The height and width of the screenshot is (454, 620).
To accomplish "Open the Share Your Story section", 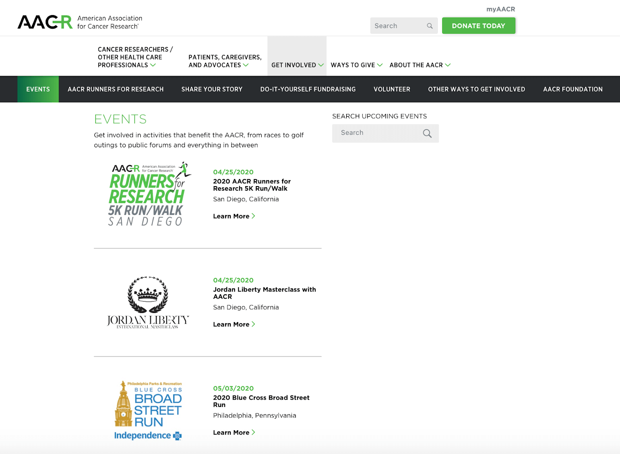I will [x=212, y=89].
